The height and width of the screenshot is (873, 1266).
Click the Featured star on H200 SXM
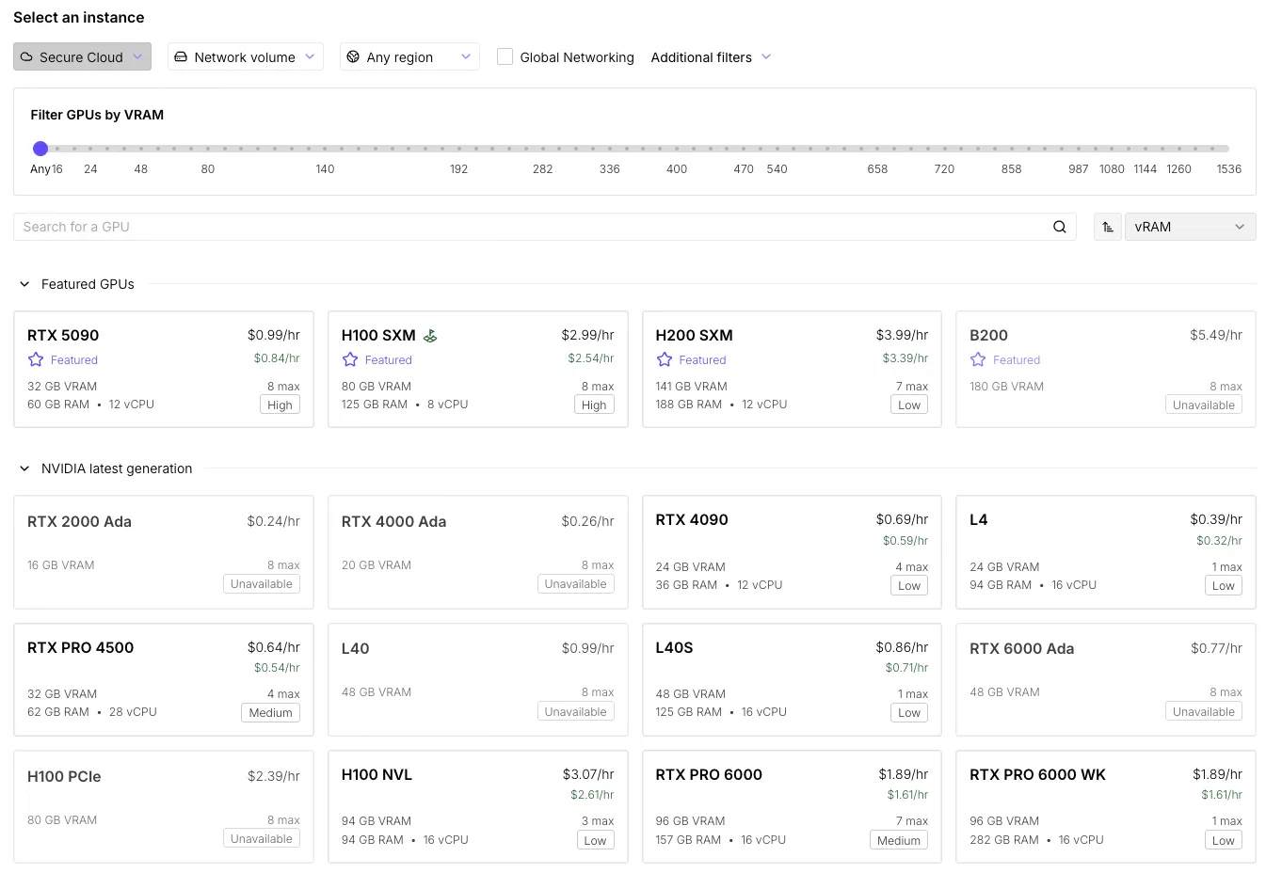pyautogui.click(x=665, y=359)
